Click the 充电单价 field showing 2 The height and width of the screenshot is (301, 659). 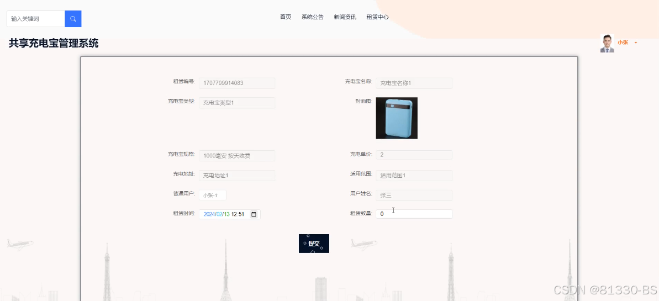tap(414, 155)
